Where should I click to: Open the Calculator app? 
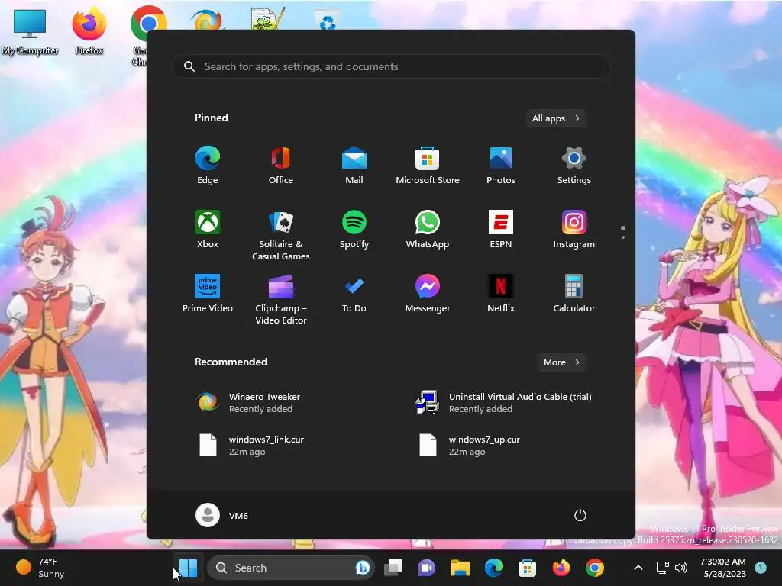(574, 294)
